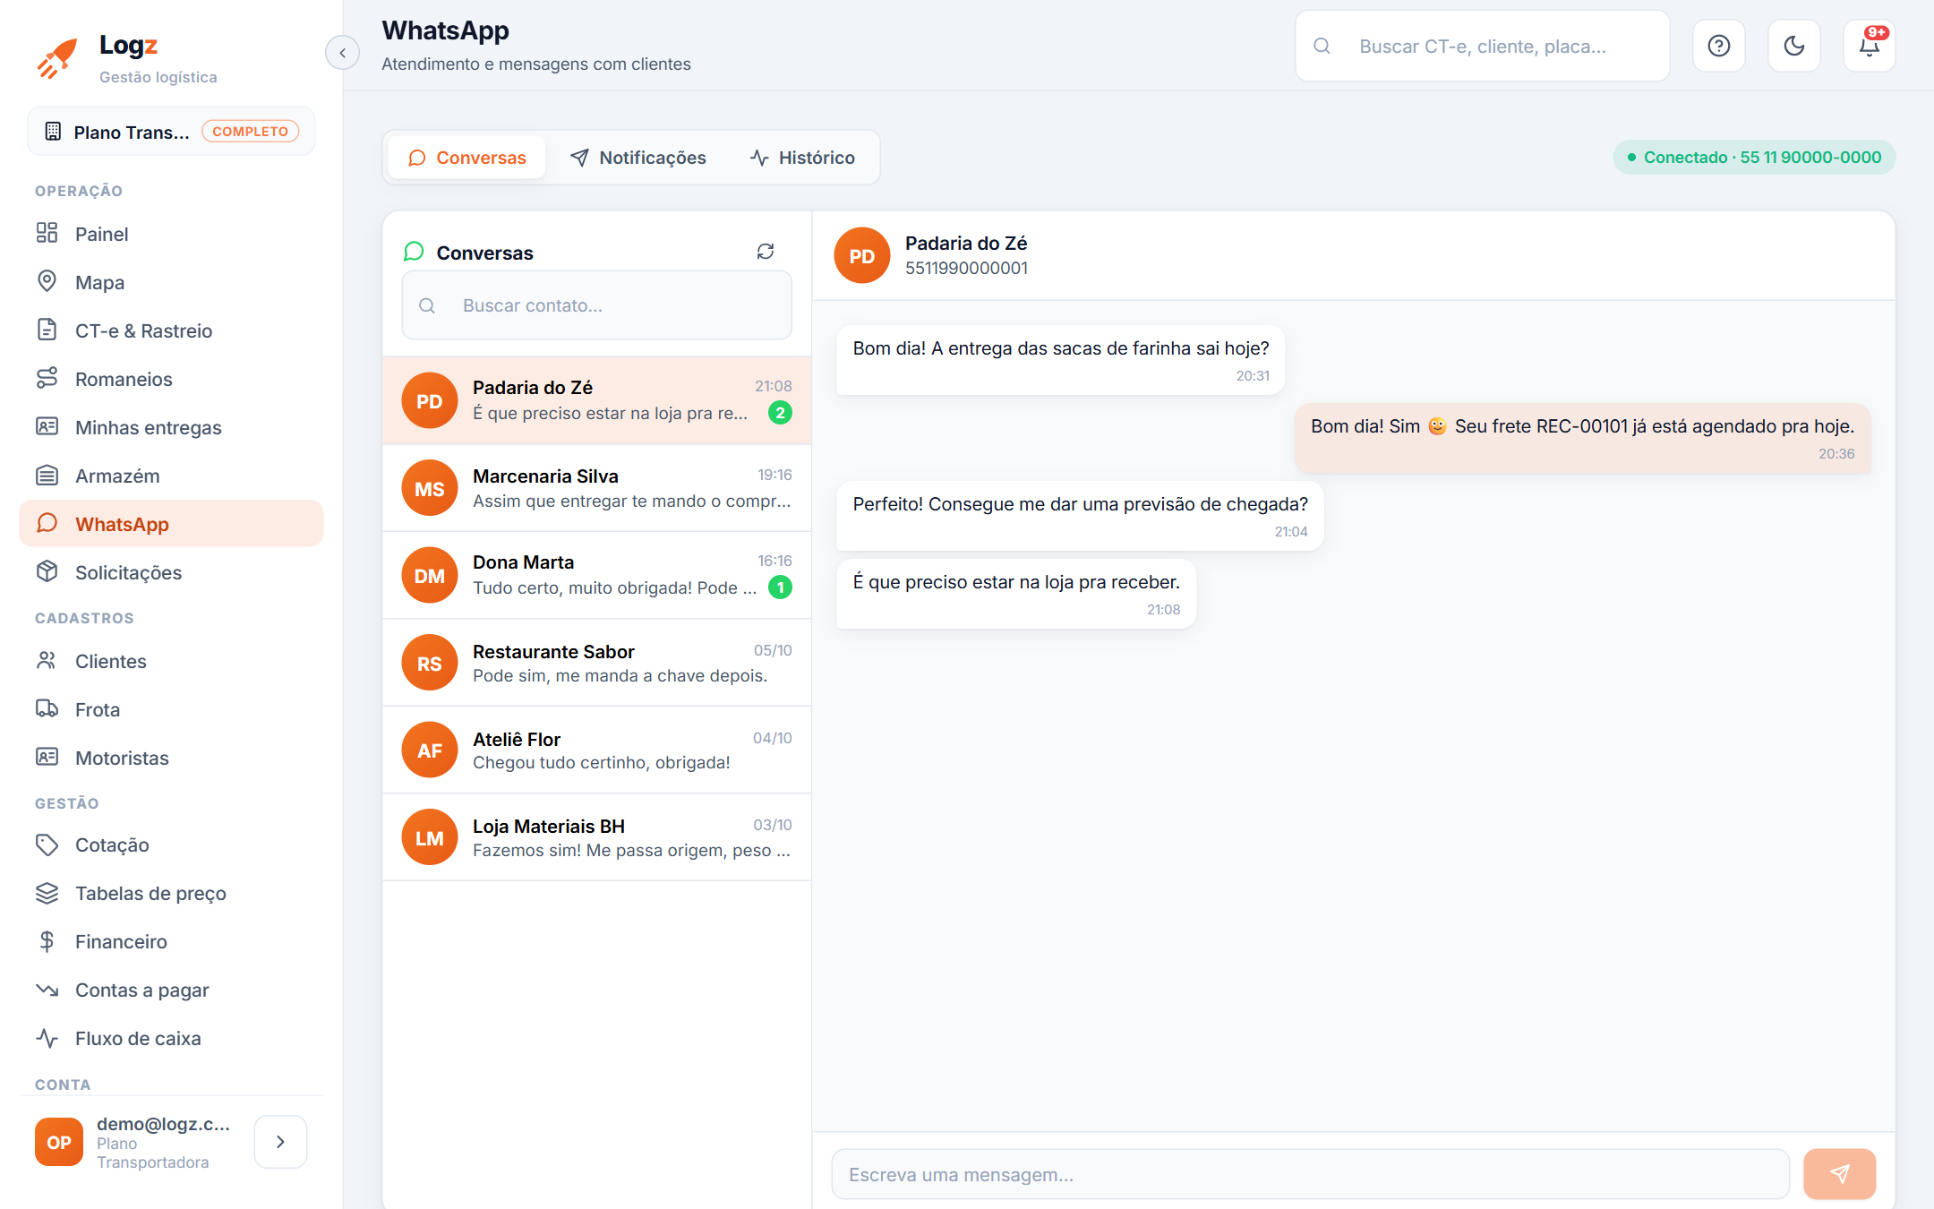Switch to the Histórico tab

tap(802, 158)
